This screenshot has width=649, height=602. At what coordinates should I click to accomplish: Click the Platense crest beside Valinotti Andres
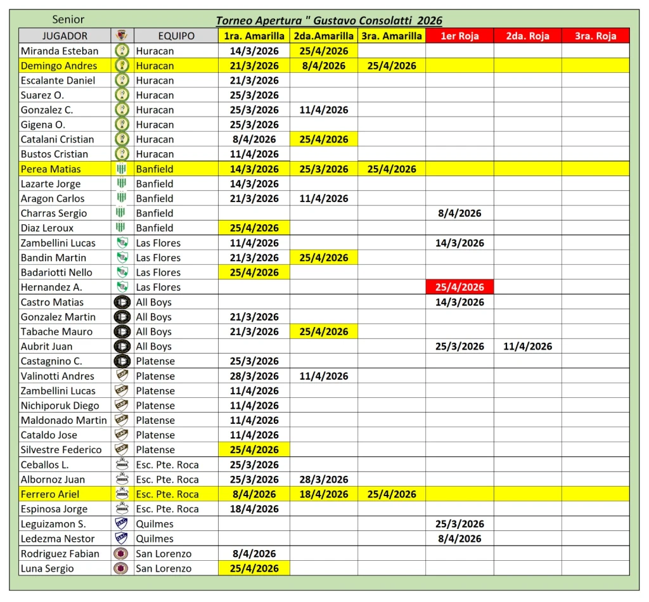pyautogui.click(x=122, y=376)
